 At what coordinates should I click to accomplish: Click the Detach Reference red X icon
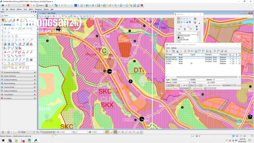pos(226,51)
